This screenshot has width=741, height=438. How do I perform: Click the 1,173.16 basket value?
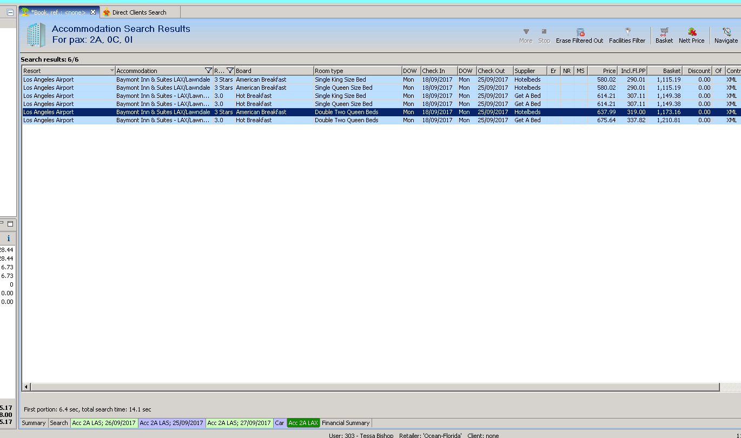point(669,112)
